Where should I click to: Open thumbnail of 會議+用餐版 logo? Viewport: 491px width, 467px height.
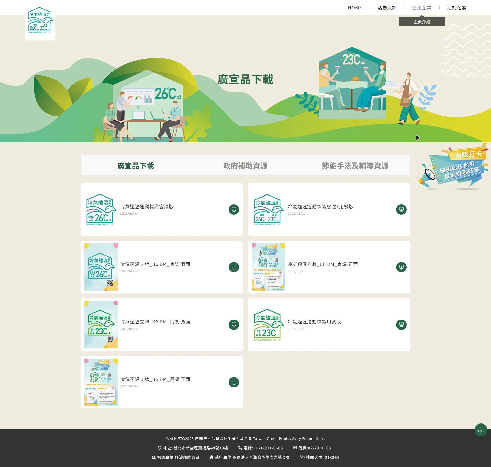[269, 210]
